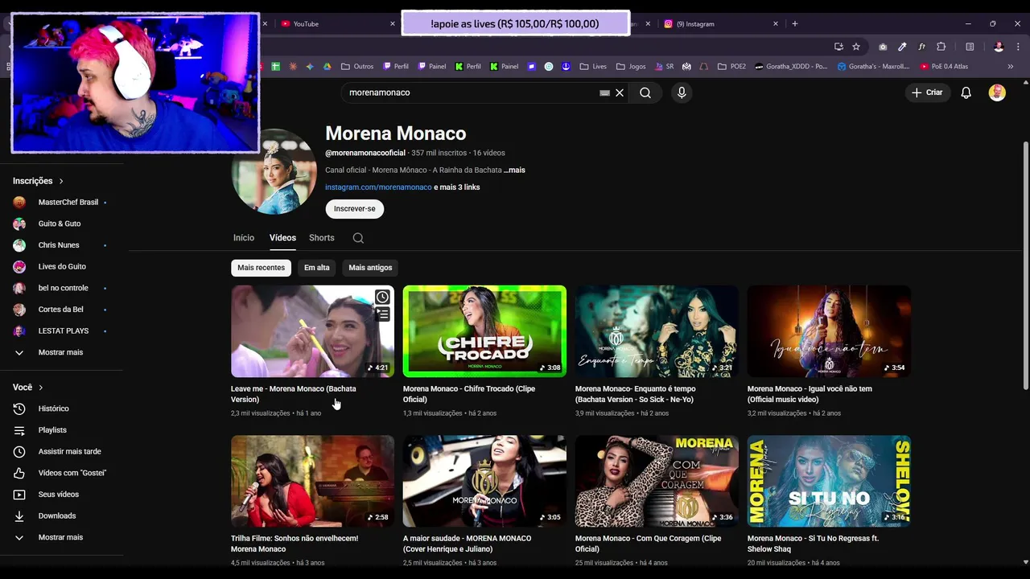Image resolution: width=1030 pixels, height=579 pixels.
Task: Expand channel description with ...mais
Action: (x=514, y=170)
